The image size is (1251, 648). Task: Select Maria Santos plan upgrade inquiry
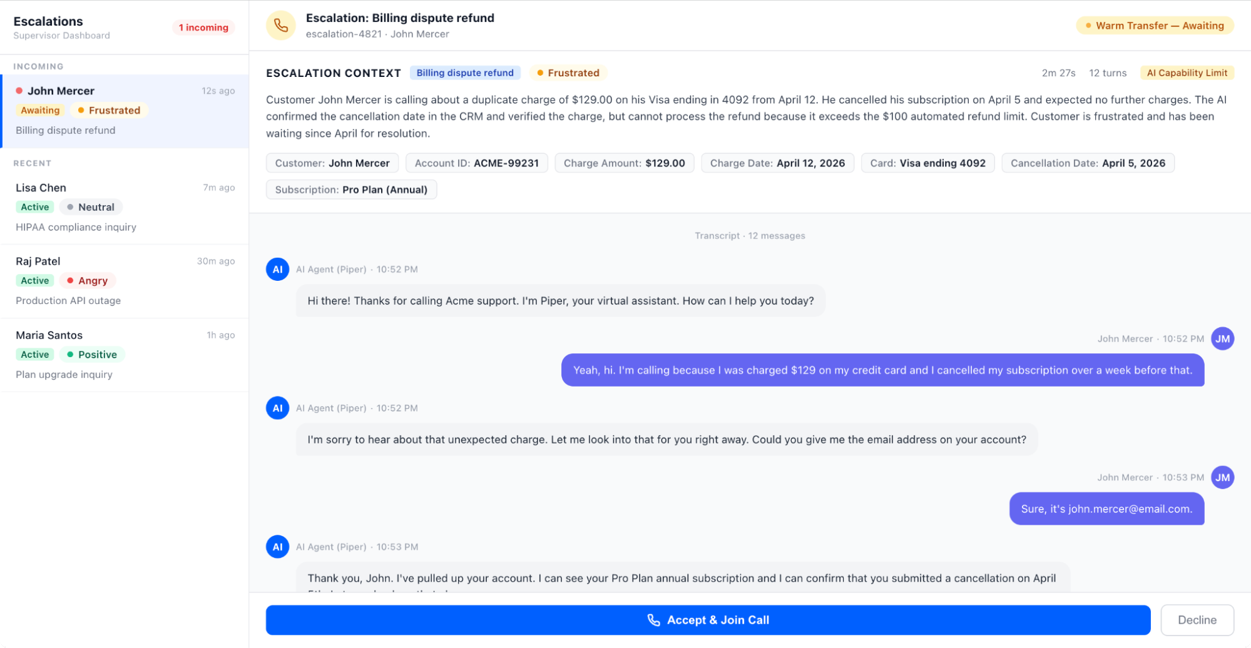[125, 355]
